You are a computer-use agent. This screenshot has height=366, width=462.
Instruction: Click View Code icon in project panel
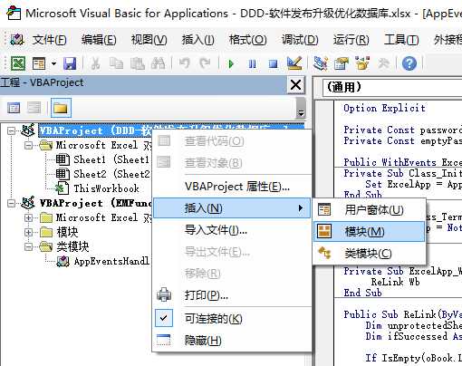point(14,108)
